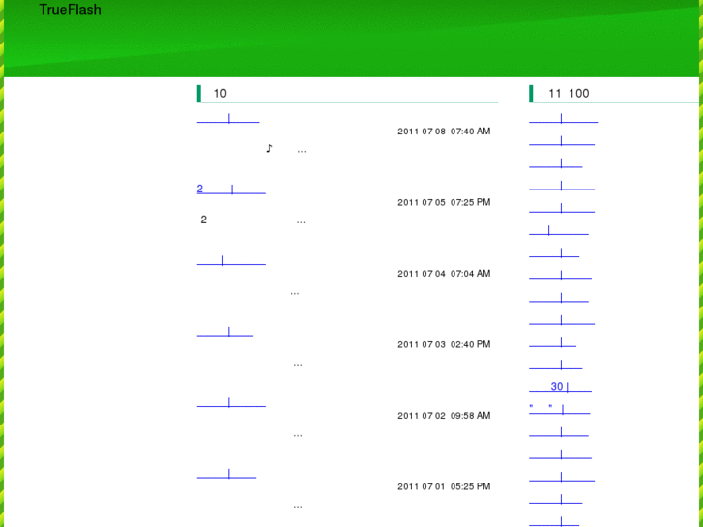Open the post link dated 2011 07 03
The width and height of the screenshot is (703, 527).
coord(225,332)
